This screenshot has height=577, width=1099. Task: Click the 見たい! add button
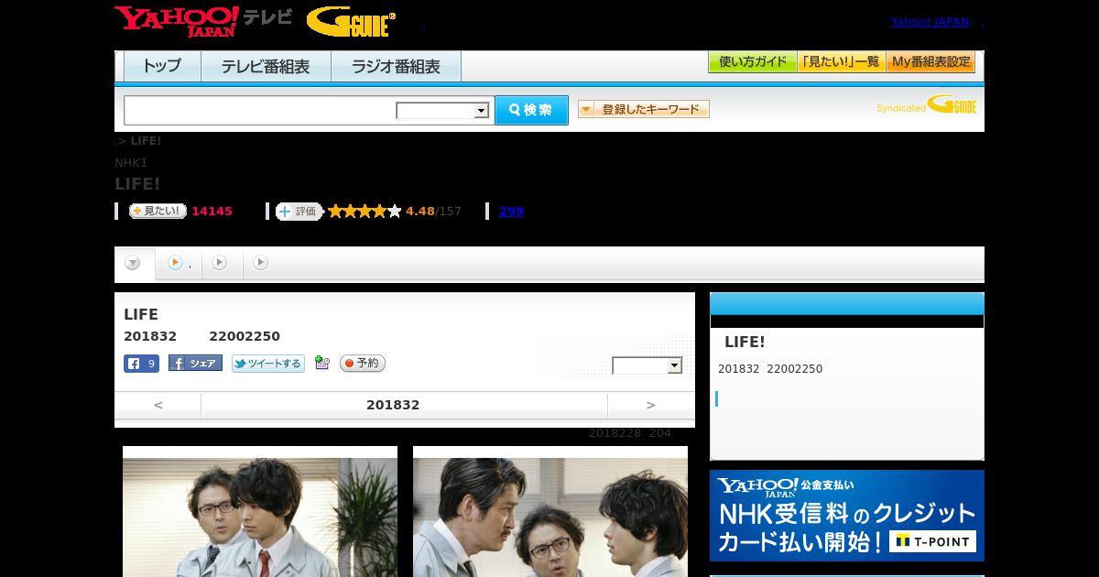(158, 211)
